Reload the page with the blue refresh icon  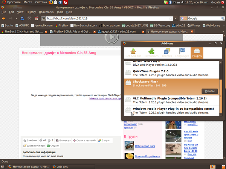[22, 18]
